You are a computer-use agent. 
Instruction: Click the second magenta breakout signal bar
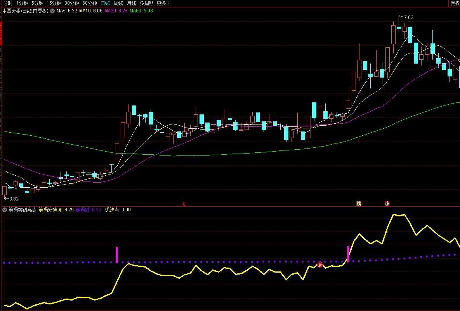point(348,254)
